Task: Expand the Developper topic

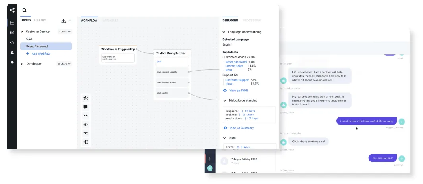Action: pos(22,64)
